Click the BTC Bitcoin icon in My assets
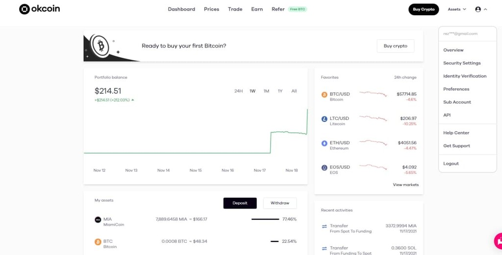 tap(98, 242)
